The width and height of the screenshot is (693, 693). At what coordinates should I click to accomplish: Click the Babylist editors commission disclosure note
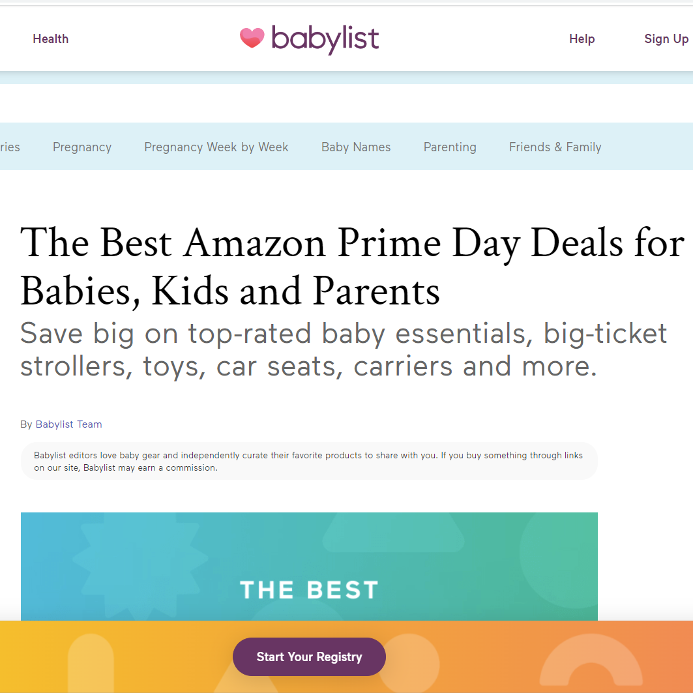pos(308,462)
